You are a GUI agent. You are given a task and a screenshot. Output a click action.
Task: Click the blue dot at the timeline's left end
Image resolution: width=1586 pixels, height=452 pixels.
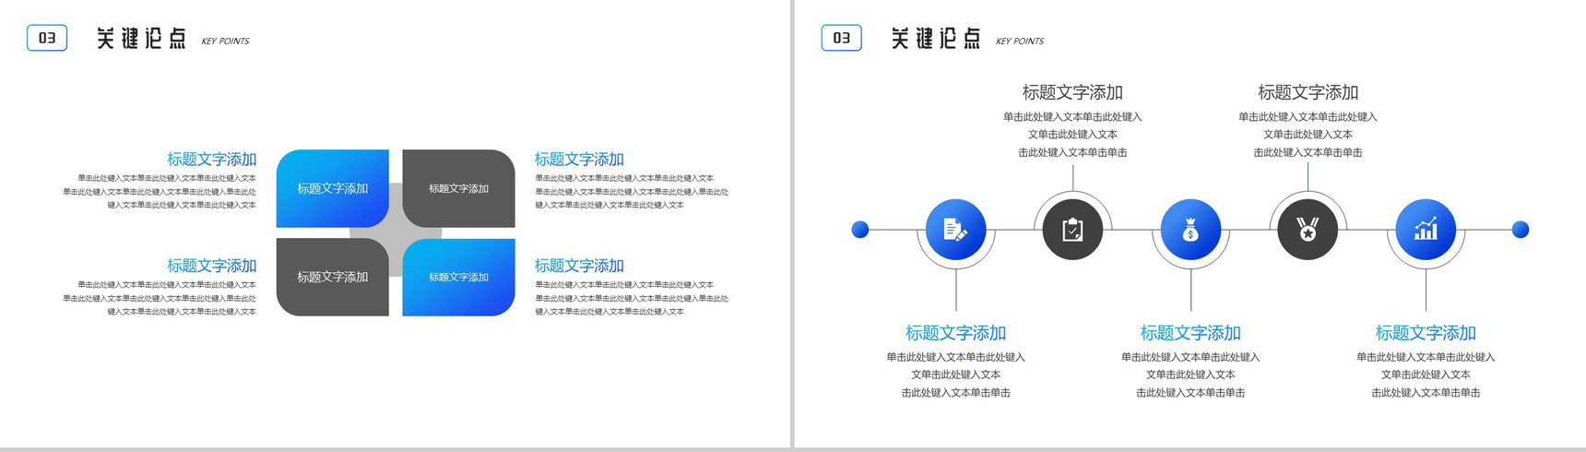pyautogui.click(x=860, y=230)
